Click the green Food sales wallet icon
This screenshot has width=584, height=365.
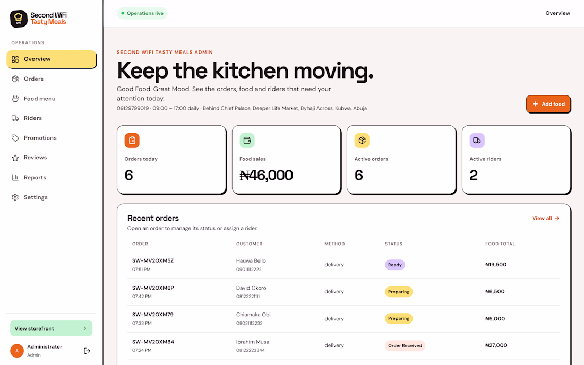coord(247,141)
